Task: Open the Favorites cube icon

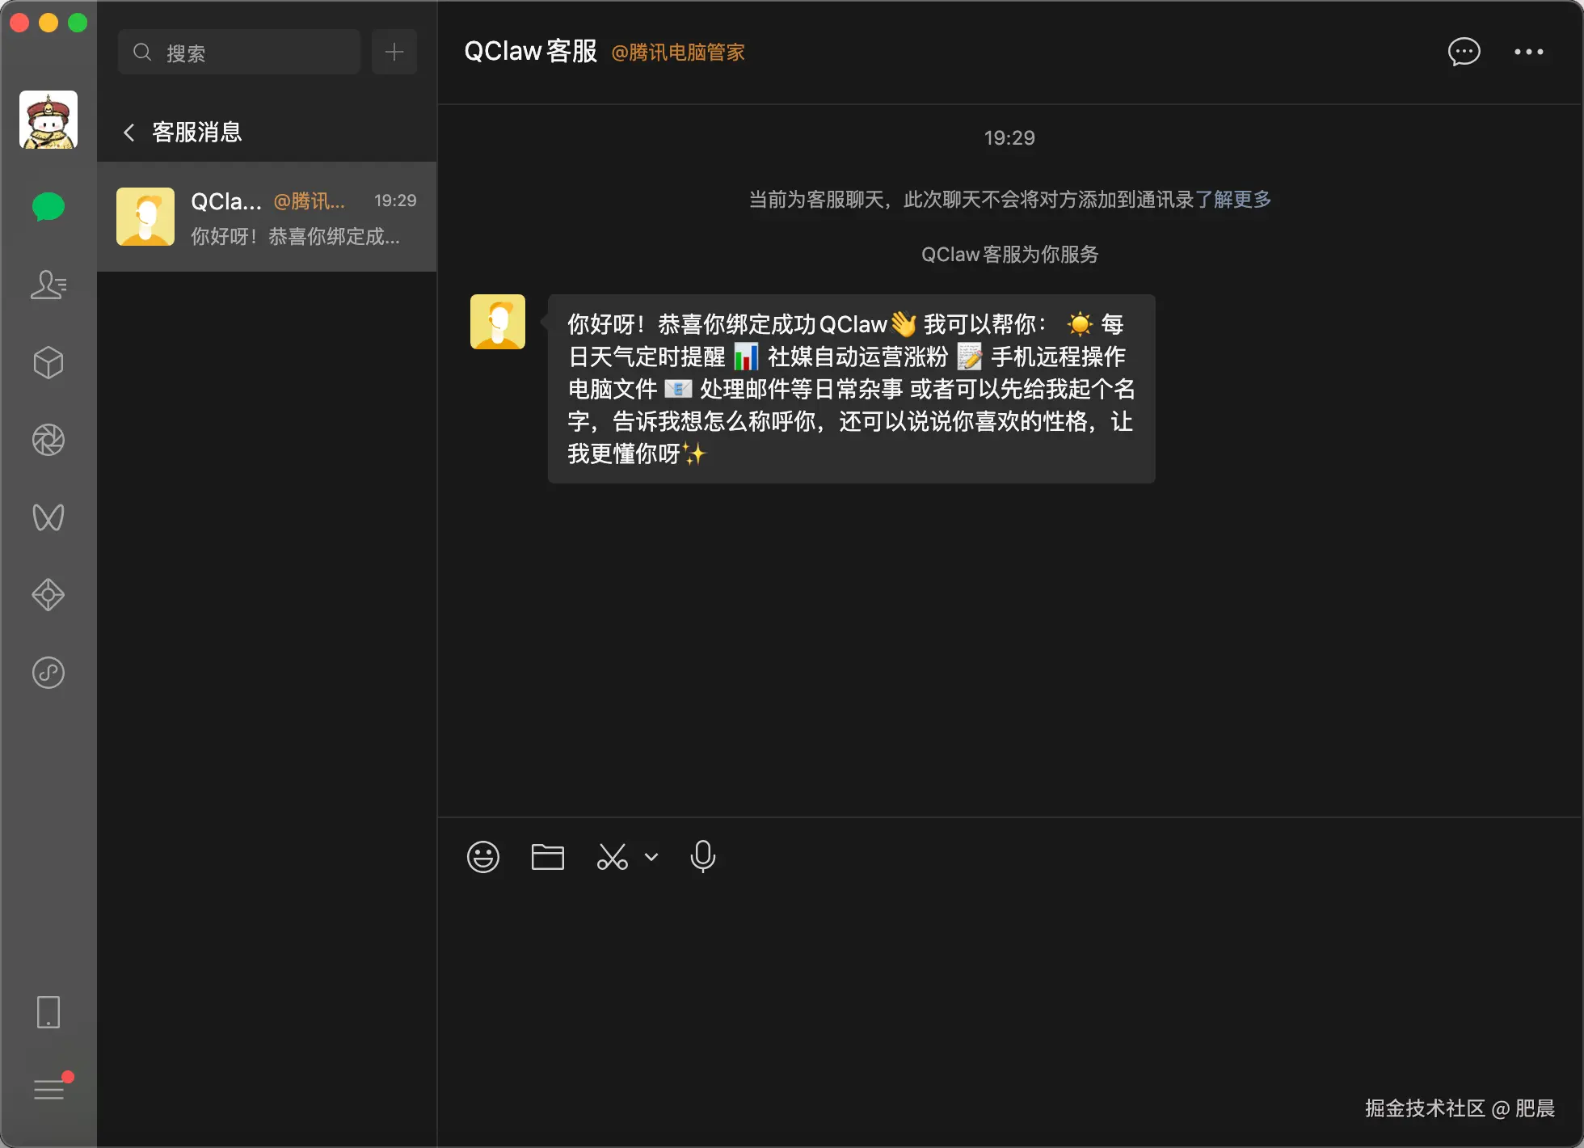Action: 48,362
